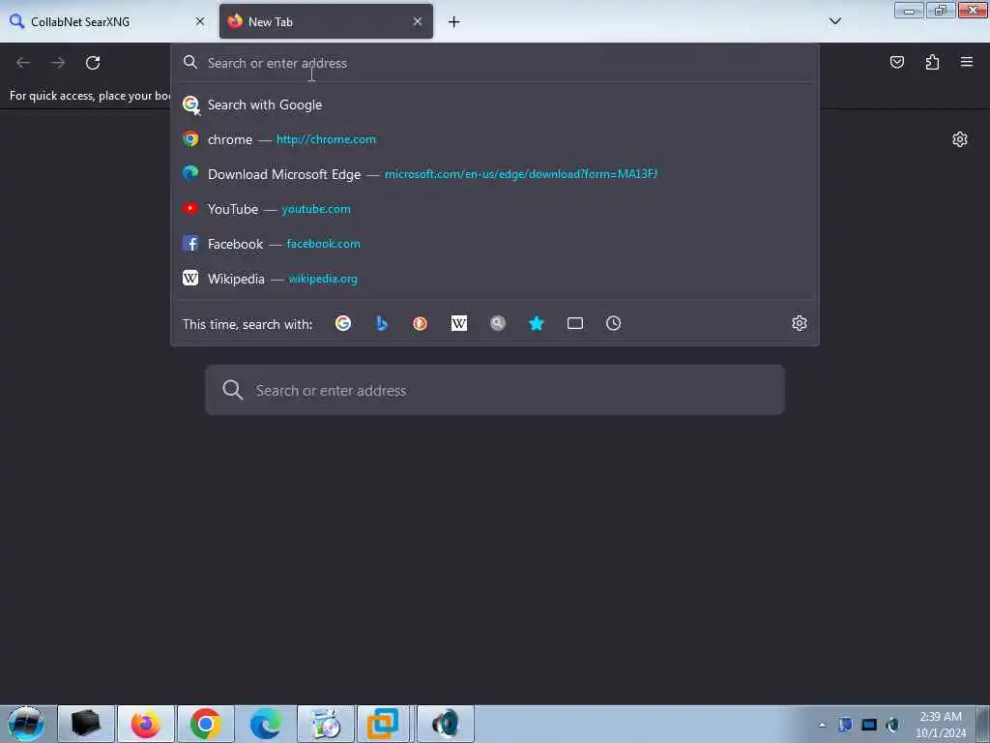990x743 pixels.
Task: Switch to CollabNet SearXNG tab
Action: tap(107, 21)
